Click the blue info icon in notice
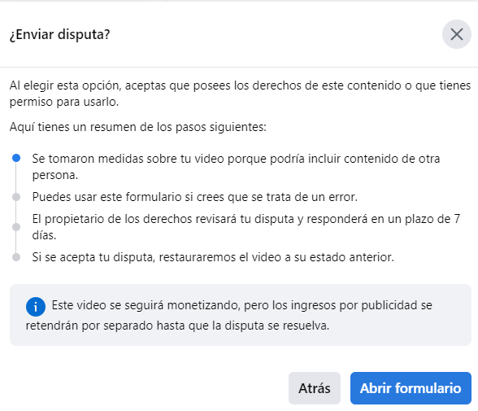 [x=36, y=306]
